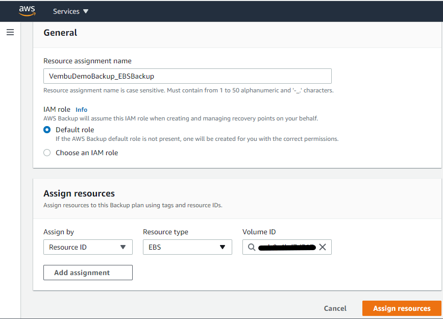Image resolution: width=443 pixels, height=319 pixels.
Task: Open the Resource type dropdown showing EBS
Action: tap(187, 247)
